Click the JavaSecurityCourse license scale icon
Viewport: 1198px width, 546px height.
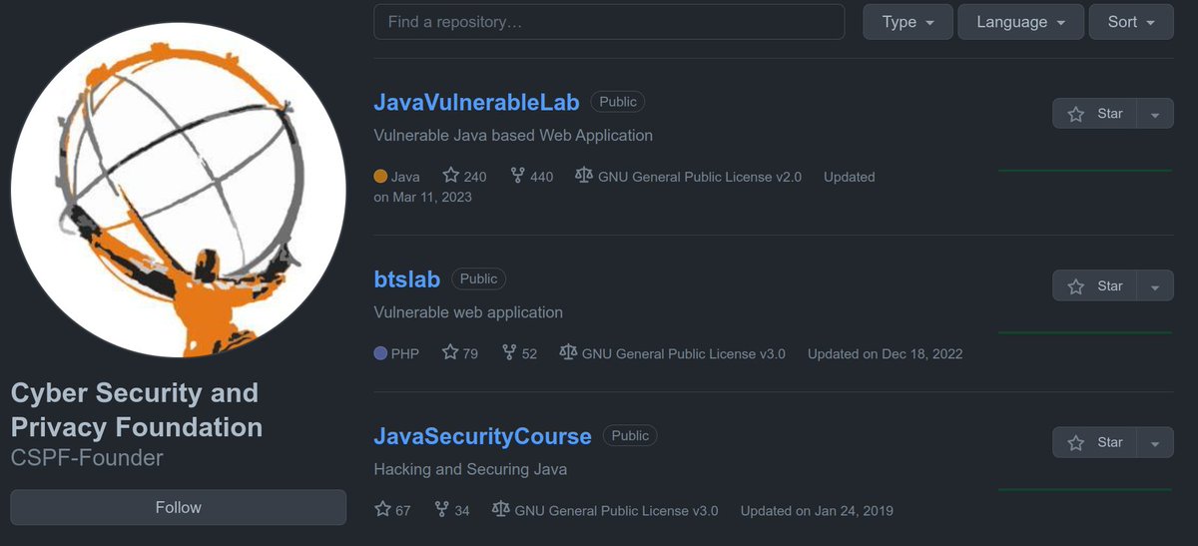click(501, 509)
